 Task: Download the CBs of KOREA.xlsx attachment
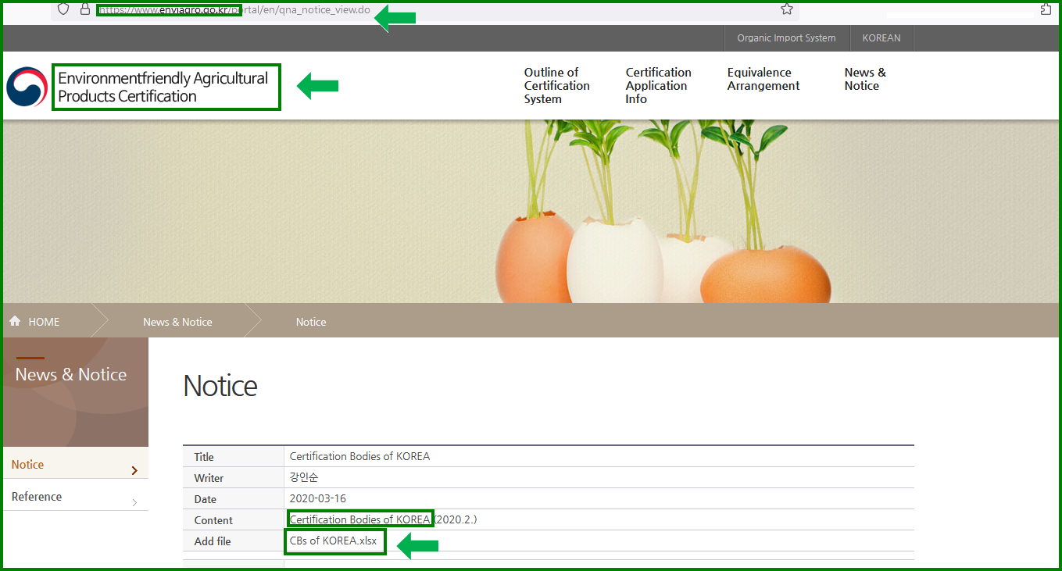(333, 541)
